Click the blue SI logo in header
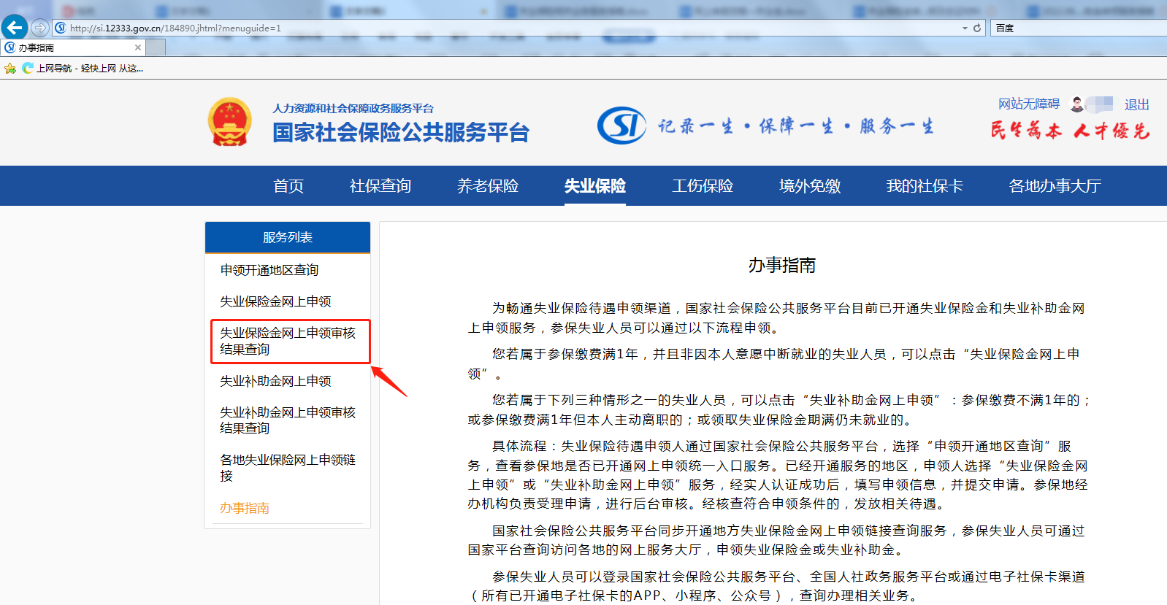1167x605 pixels. tap(621, 126)
